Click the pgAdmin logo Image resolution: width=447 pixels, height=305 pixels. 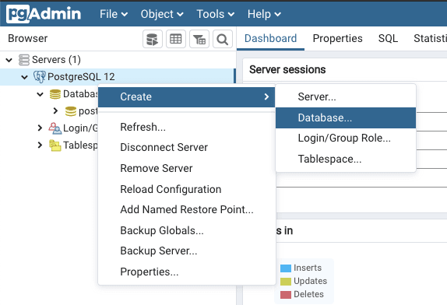[44, 14]
